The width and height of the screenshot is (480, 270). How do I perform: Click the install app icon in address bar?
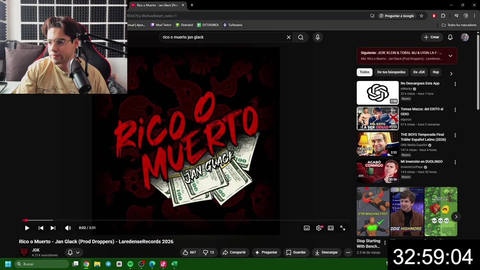tap(372, 16)
